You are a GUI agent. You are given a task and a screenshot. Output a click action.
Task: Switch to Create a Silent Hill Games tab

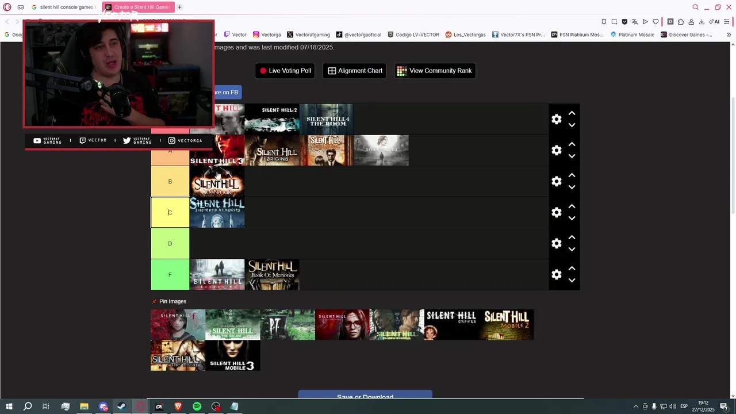click(137, 7)
